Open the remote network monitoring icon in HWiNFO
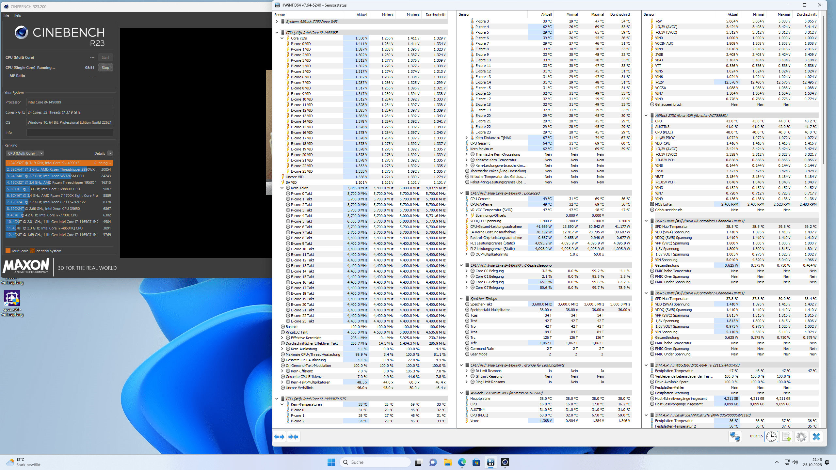 pos(735,437)
